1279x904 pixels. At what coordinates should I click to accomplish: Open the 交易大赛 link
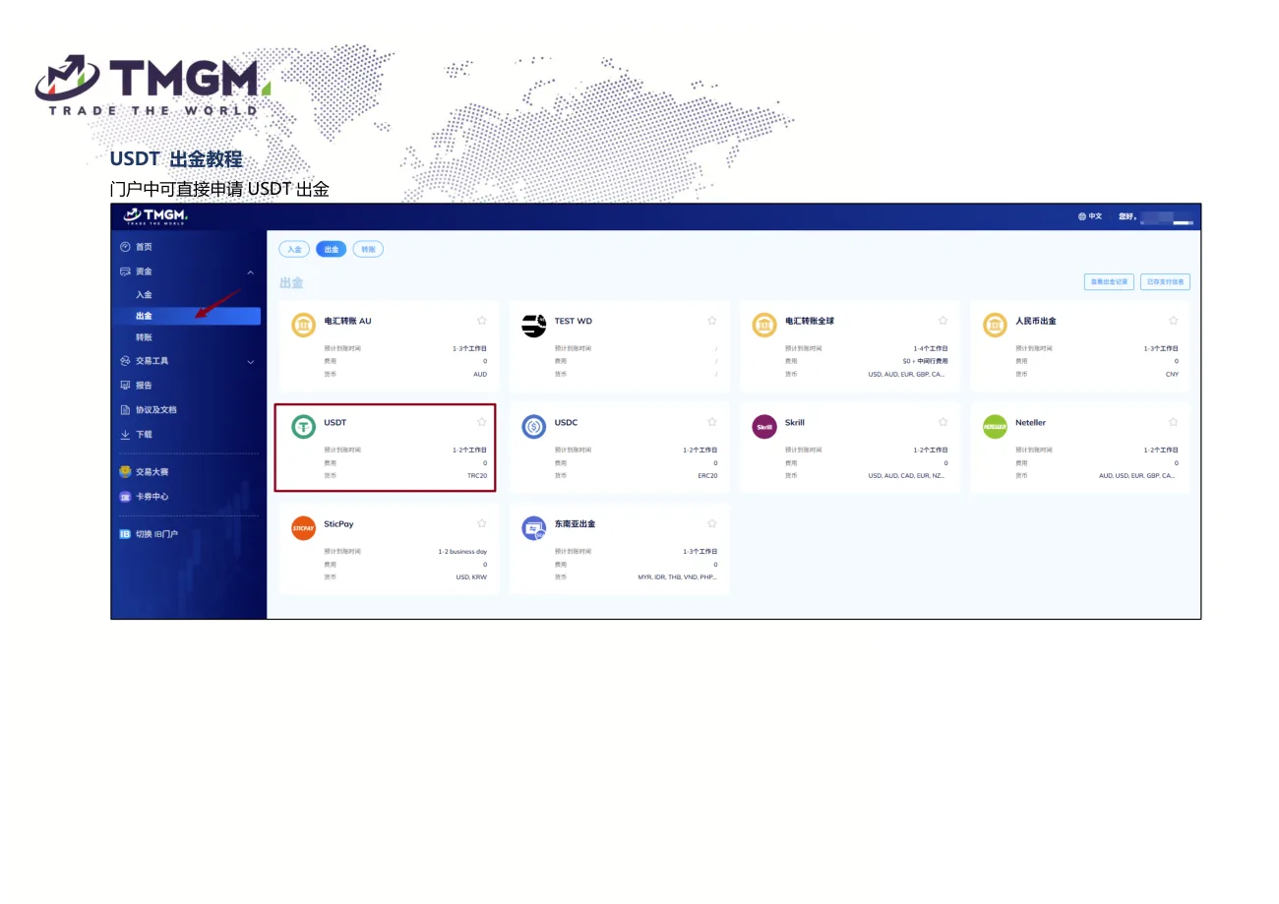pos(152,472)
